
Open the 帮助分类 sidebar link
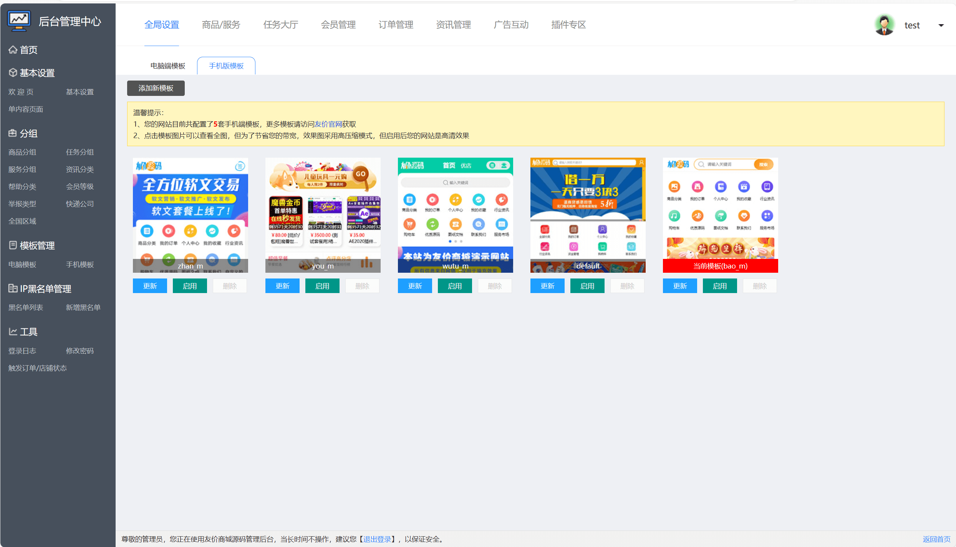22,187
